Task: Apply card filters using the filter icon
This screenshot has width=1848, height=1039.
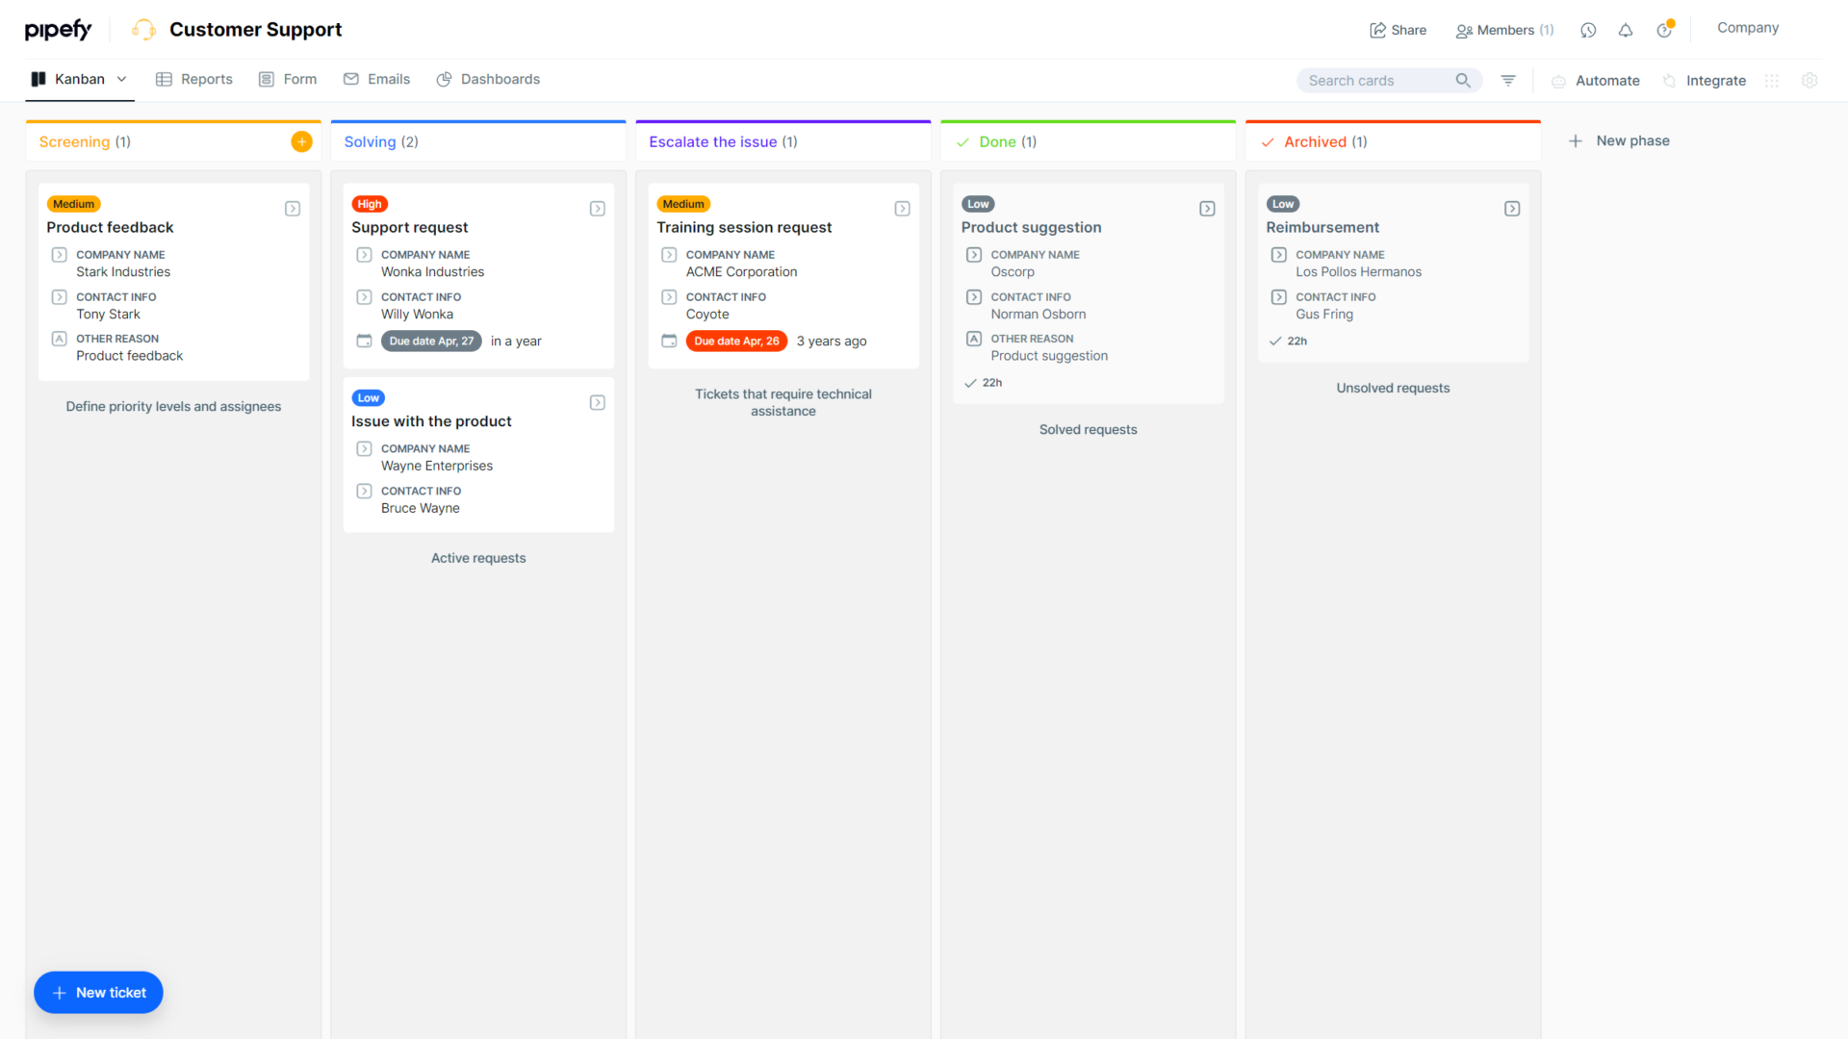Action: [1508, 81]
